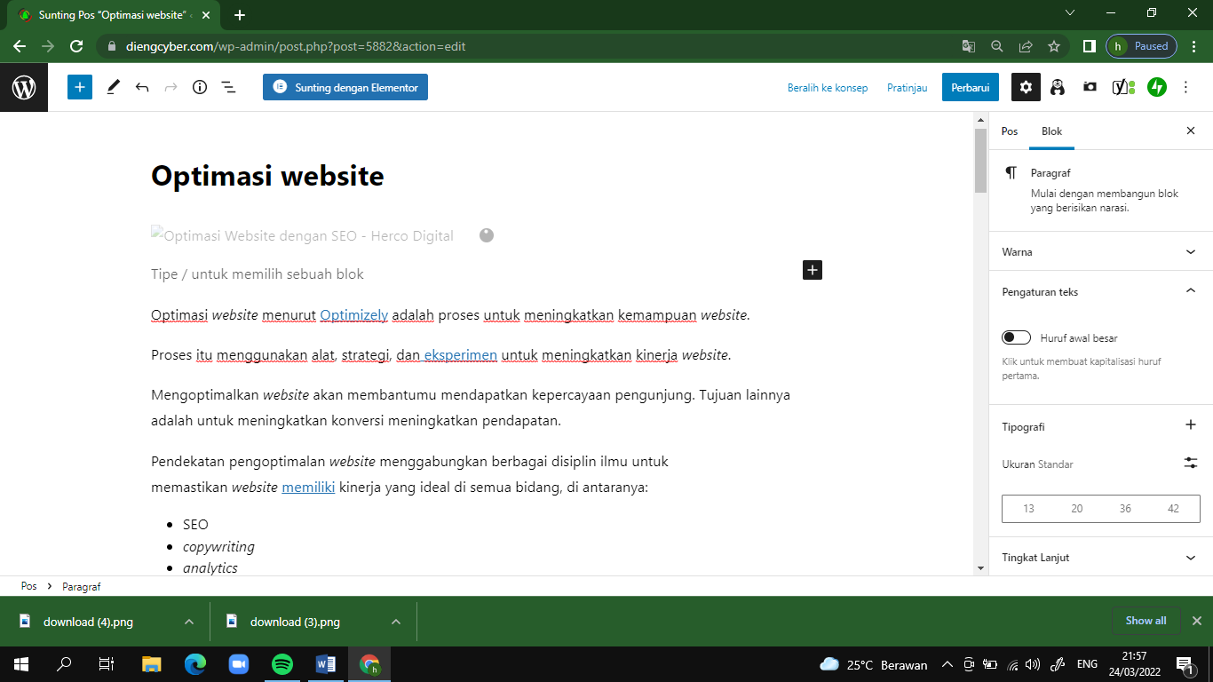Collapse the Pengaturan teks panel
Image resolution: width=1213 pixels, height=682 pixels.
pyautogui.click(x=1100, y=291)
